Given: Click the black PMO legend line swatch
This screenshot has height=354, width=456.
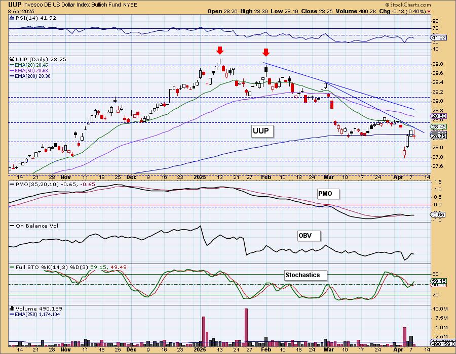Looking at the screenshot, I should pos(12,184).
